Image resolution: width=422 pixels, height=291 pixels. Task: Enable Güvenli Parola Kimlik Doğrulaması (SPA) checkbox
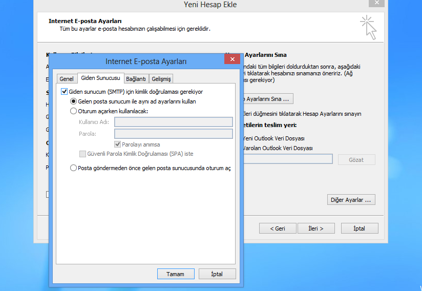click(x=82, y=154)
